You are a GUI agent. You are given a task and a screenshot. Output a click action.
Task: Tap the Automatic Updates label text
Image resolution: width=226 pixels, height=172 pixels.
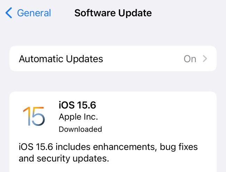point(61,59)
